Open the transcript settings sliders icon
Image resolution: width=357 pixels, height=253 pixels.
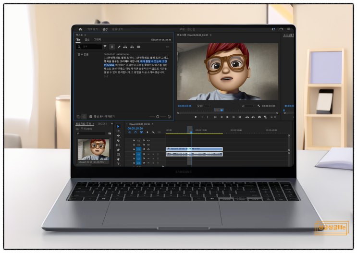tap(170, 117)
